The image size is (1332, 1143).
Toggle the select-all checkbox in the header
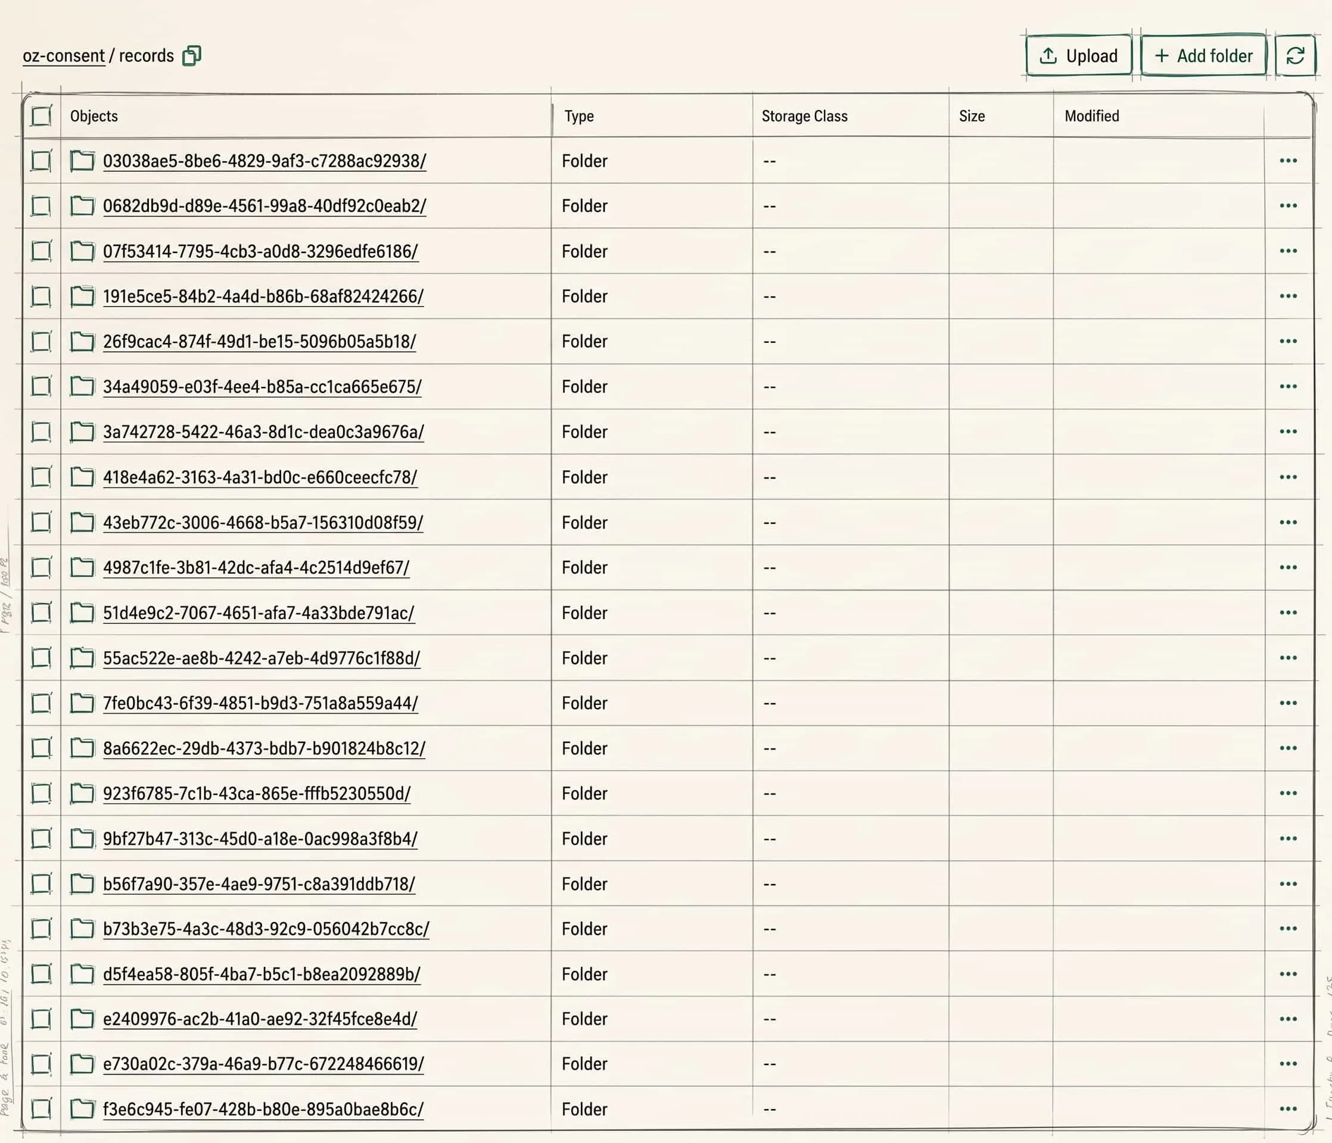(41, 116)
